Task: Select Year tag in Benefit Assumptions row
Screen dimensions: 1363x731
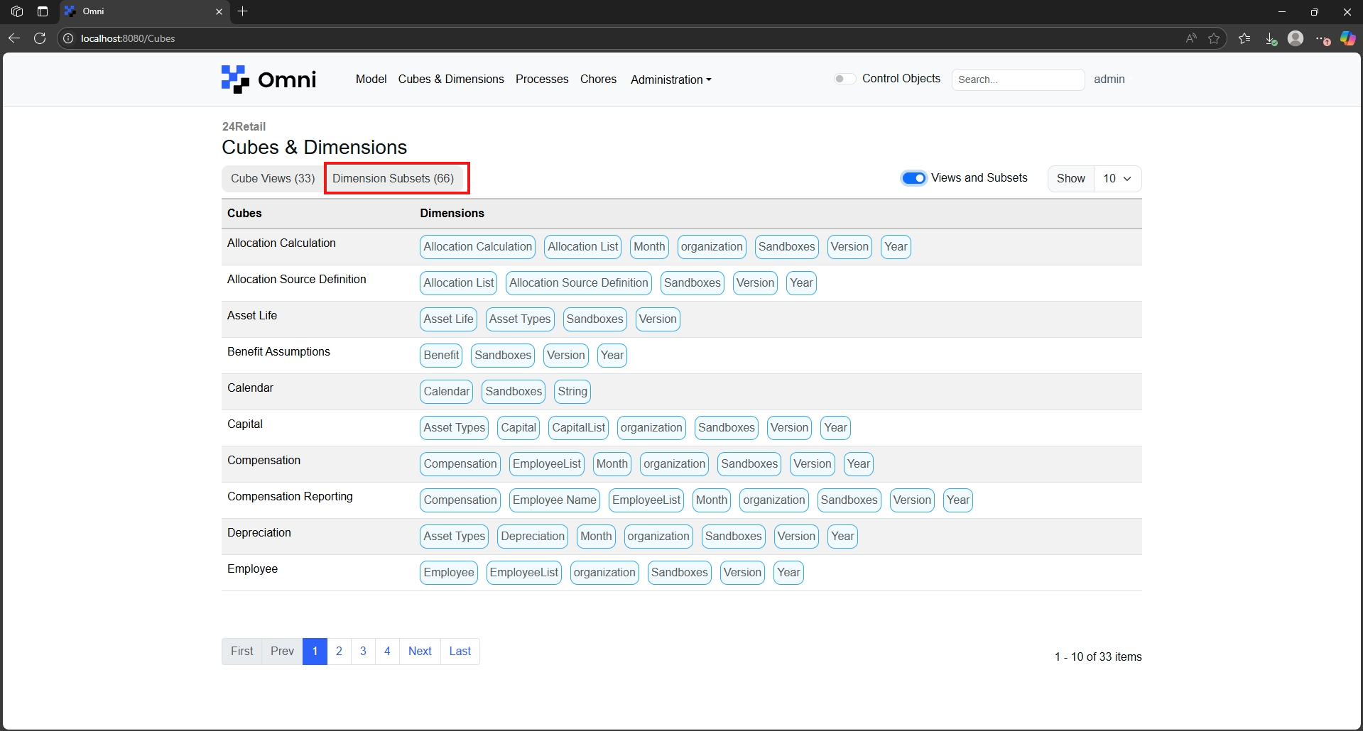Action: (612, 356)
